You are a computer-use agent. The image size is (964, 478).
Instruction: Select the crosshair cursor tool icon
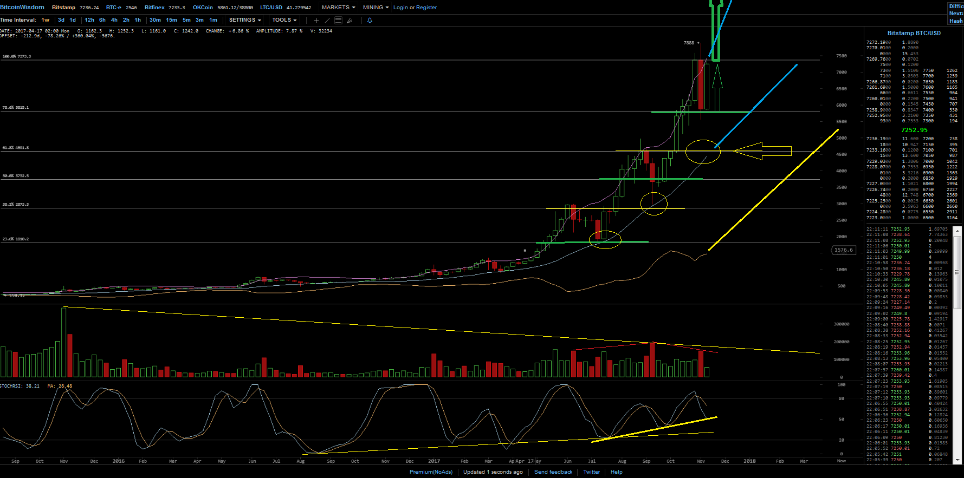tap(316, 21)
